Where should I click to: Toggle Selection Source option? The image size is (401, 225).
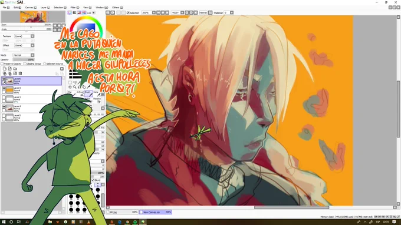(x=44, y=63)
